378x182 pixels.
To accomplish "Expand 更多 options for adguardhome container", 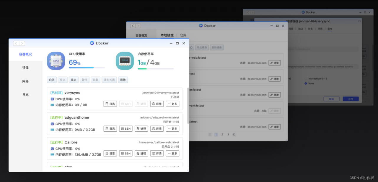I will [172, 128].
